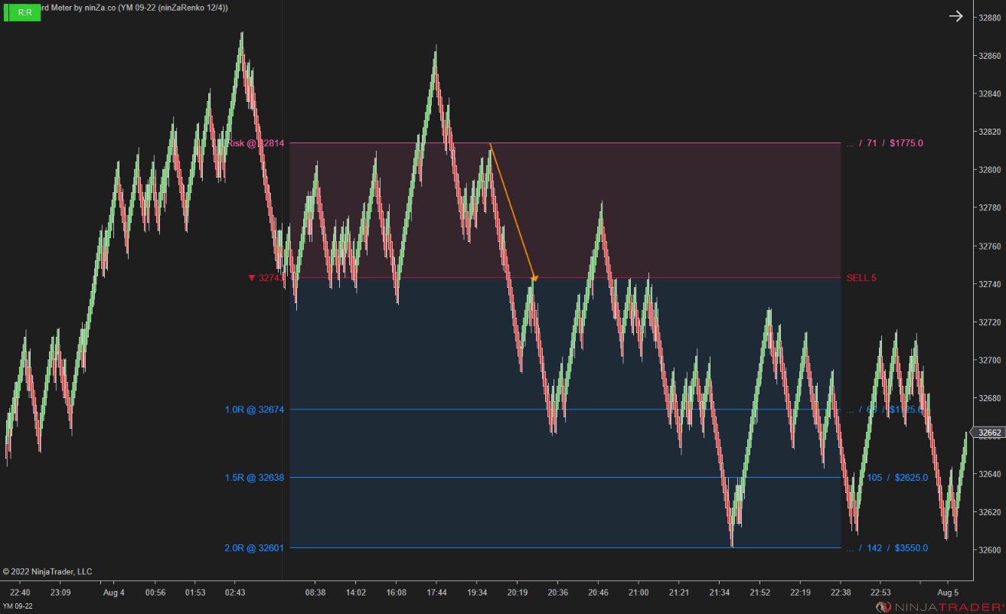Click the Aug 5 label on the time axis

click(947, 592)
